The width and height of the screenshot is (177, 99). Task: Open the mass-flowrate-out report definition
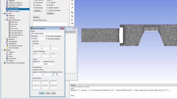(x=17, y=35)
